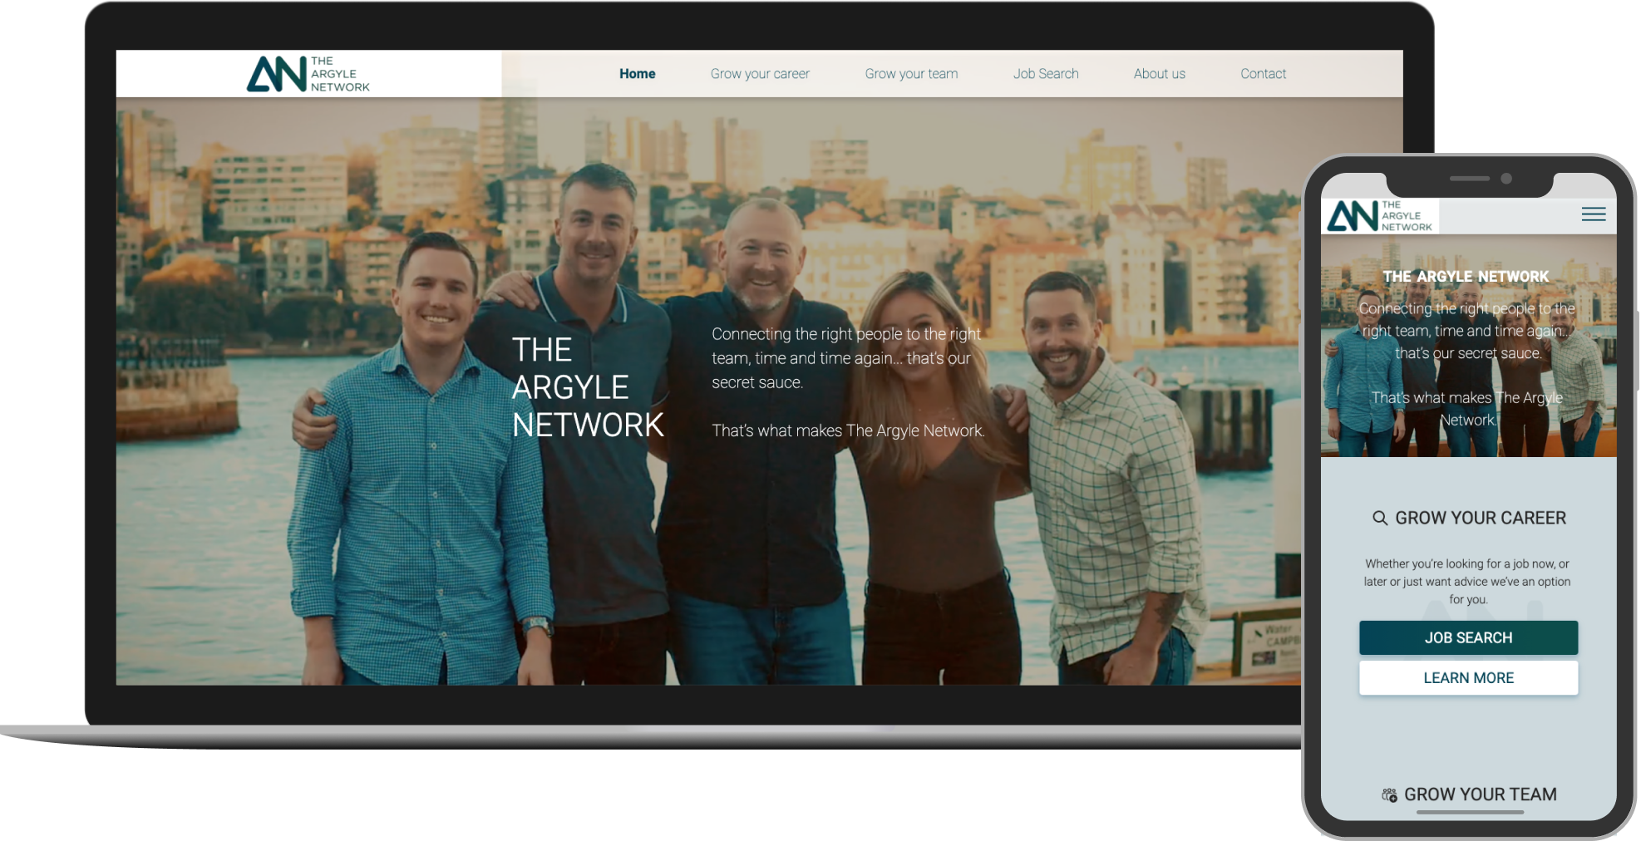Open the hamburger menu on the phone screen
Viewport: 1641px width, 841px height.
tap(1593, 214)
